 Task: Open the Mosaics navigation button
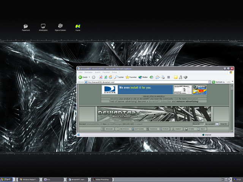(x=152, y=129)
